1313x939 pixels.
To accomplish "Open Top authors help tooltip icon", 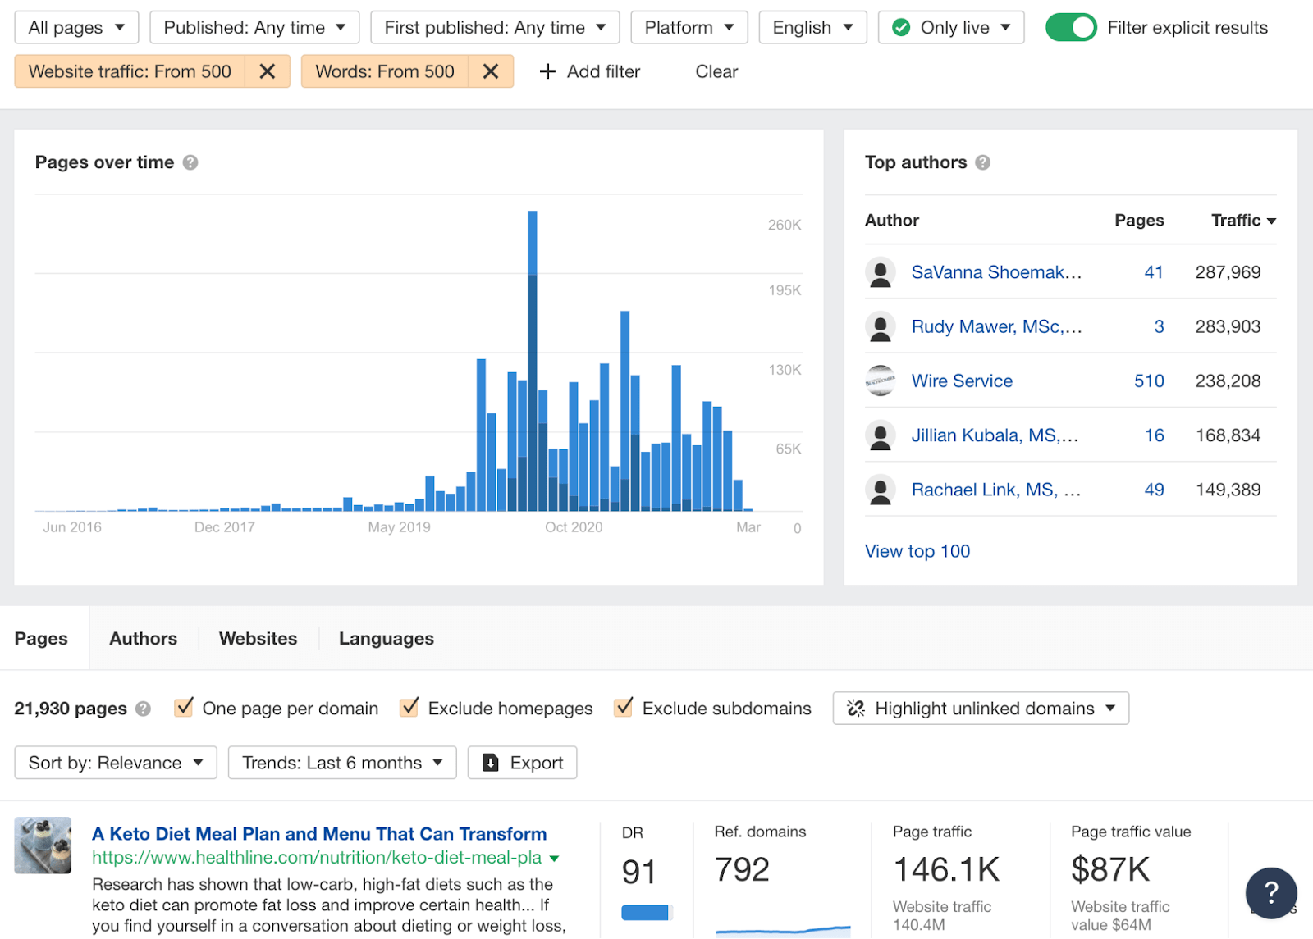I will [982, 162].
